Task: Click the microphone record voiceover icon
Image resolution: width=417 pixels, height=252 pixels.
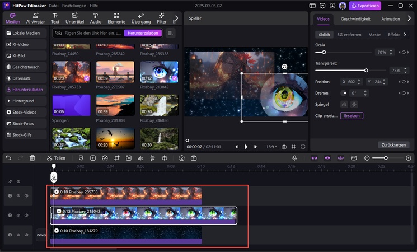Action: coord(294,158)
